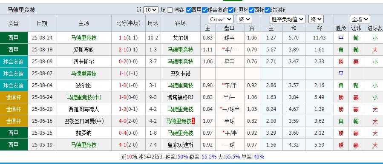The width and height of the screenshot is (383, 164).
Task: Open the 2-1(0-1) score link
Action: coord(128,50)
